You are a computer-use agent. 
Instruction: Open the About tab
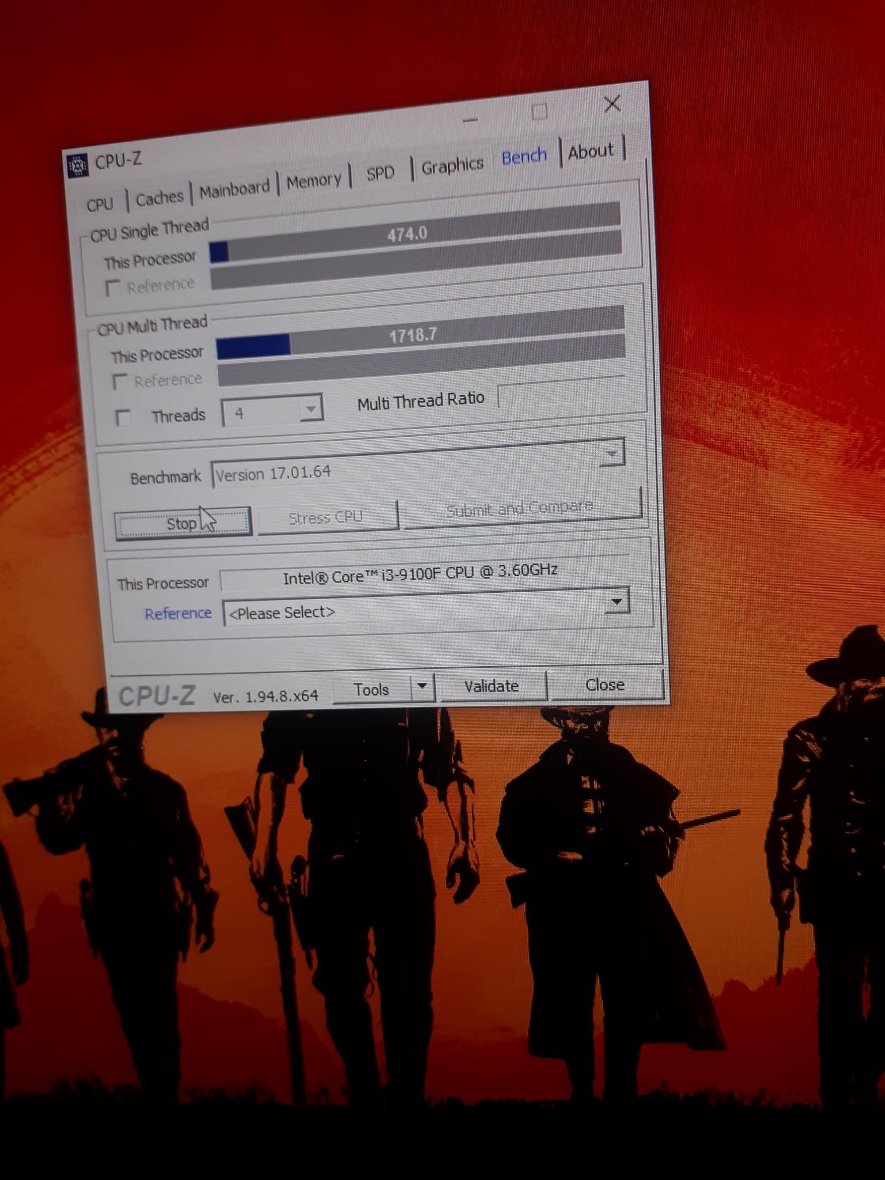591,151
